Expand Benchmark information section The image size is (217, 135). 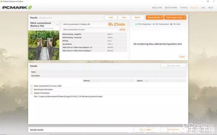[32, 89]
